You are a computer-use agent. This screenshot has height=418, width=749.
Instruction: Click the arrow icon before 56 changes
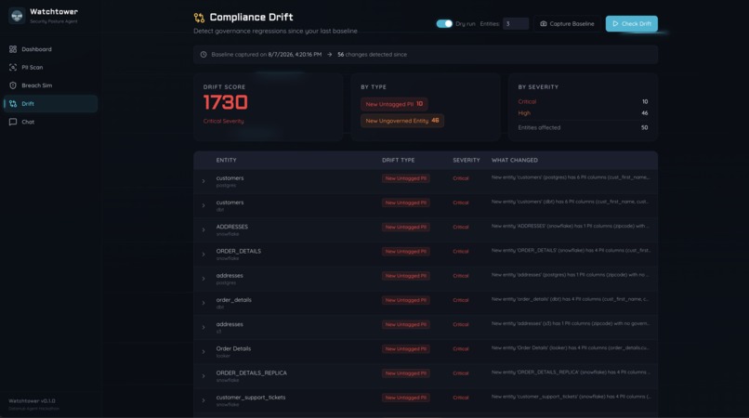[330, 55]
